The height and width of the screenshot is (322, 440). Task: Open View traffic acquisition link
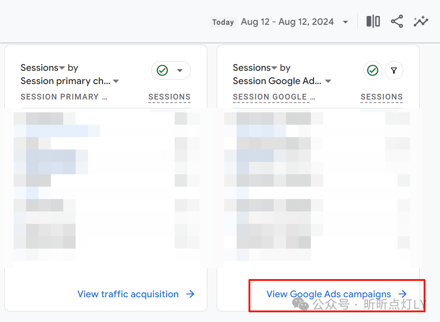tap(128, 294)
